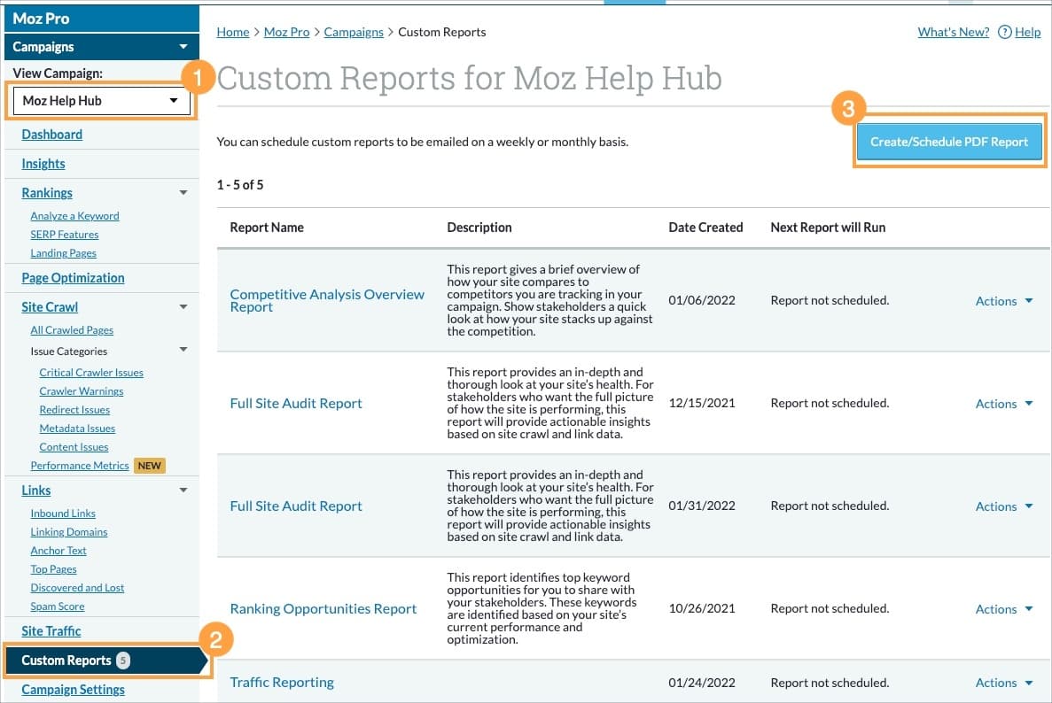Collapse the Site Crawl section

pyautogui.click(x=184, y=306)
